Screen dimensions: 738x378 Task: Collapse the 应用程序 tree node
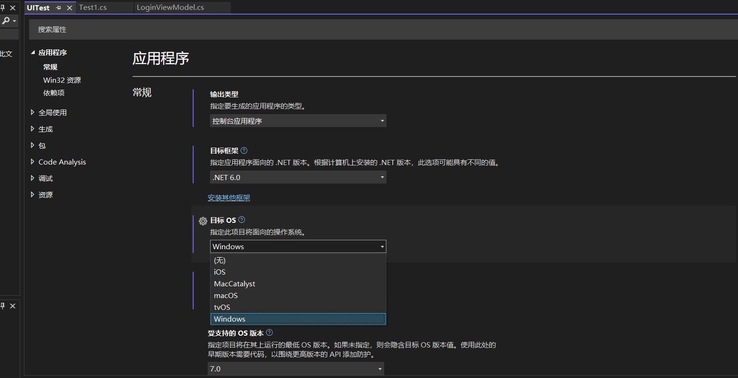coord(32,52)
